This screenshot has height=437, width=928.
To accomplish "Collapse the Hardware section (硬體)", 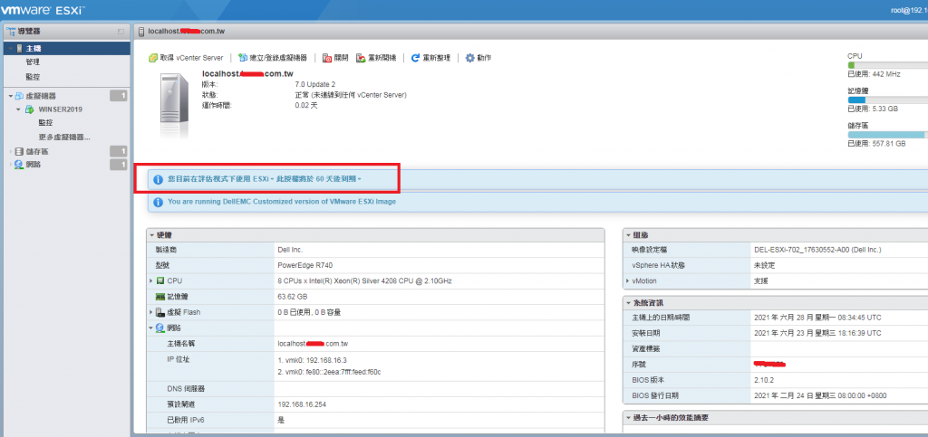I will [151, 235].
